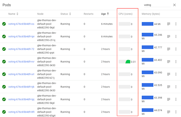181x117 pixels.
Task: Open logs for pod voting-676c65b4d9-xs
Action: point(169,24)
